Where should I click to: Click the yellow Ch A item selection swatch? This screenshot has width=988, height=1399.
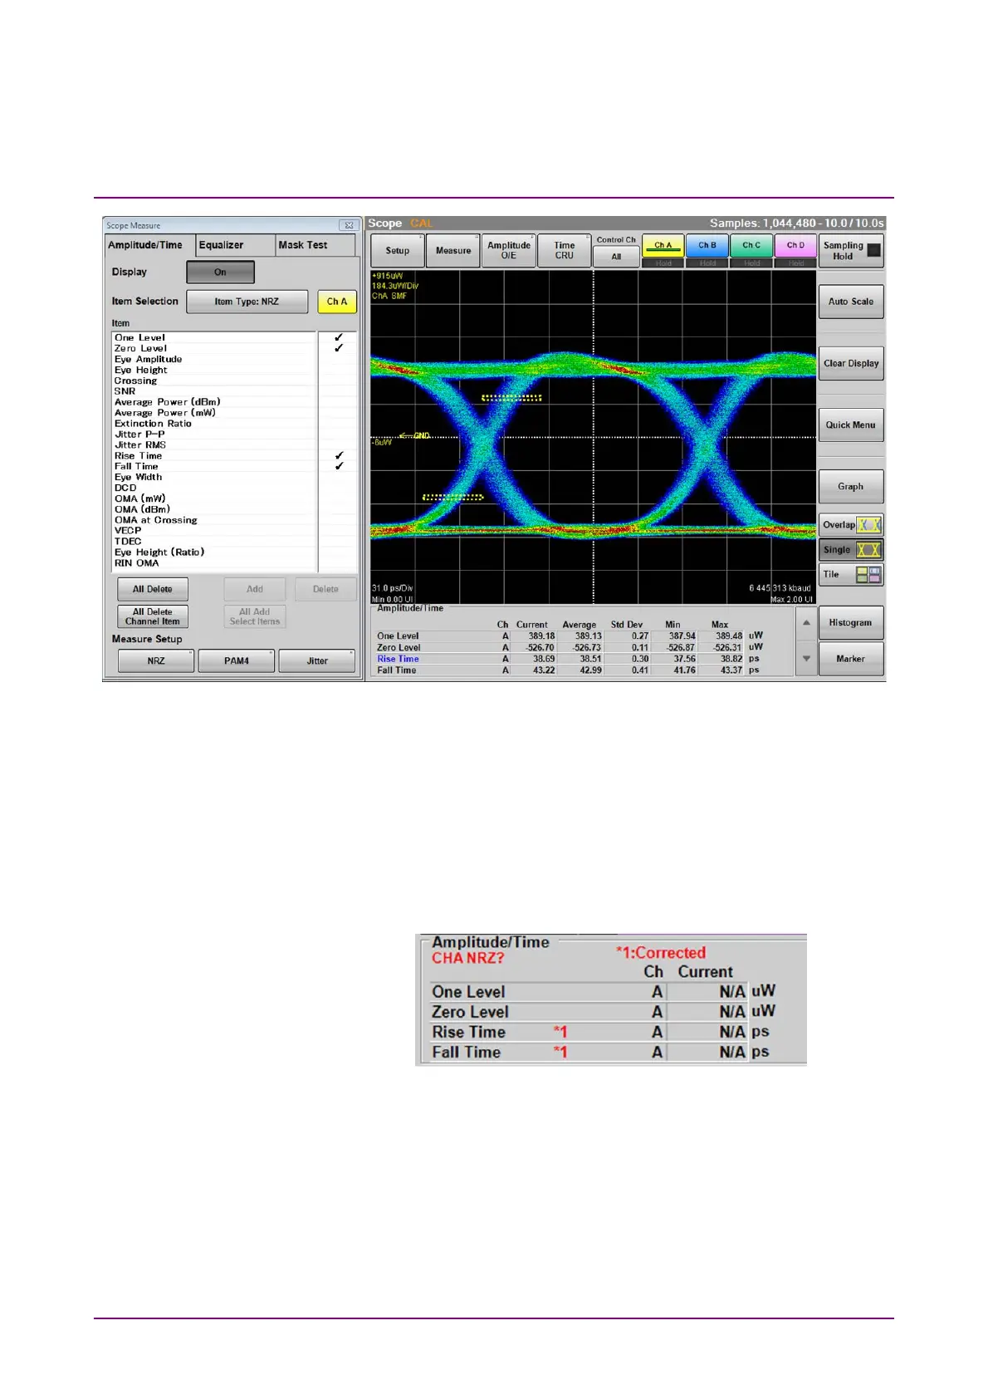coord(337,302)
